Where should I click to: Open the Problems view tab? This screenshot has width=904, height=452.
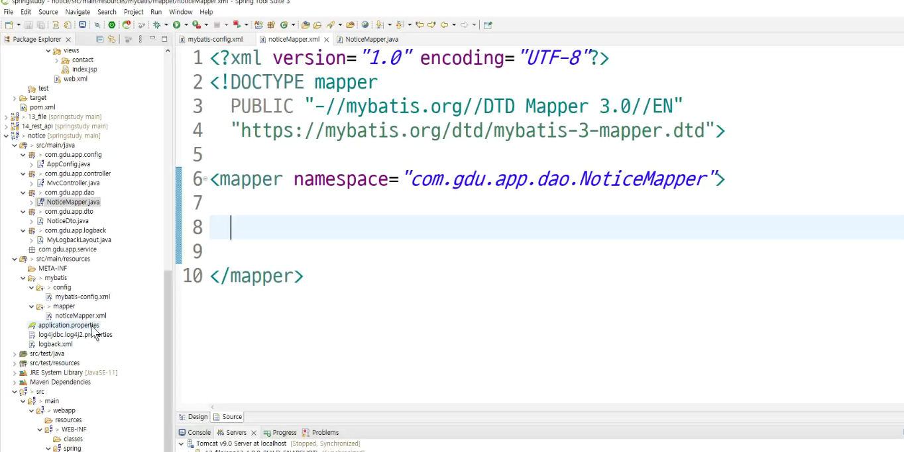(x=321, y=432)
